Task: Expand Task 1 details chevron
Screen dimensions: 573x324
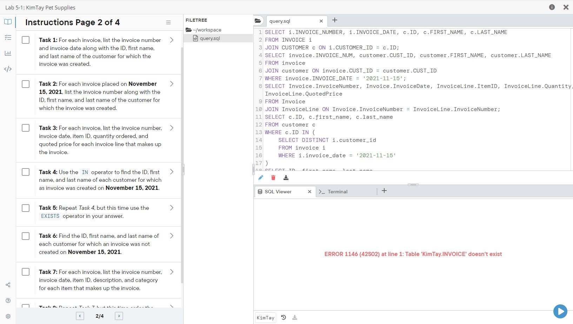Action: click(172, 40)
